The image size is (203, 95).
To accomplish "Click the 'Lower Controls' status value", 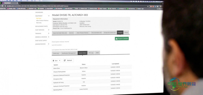I will 84,89.
